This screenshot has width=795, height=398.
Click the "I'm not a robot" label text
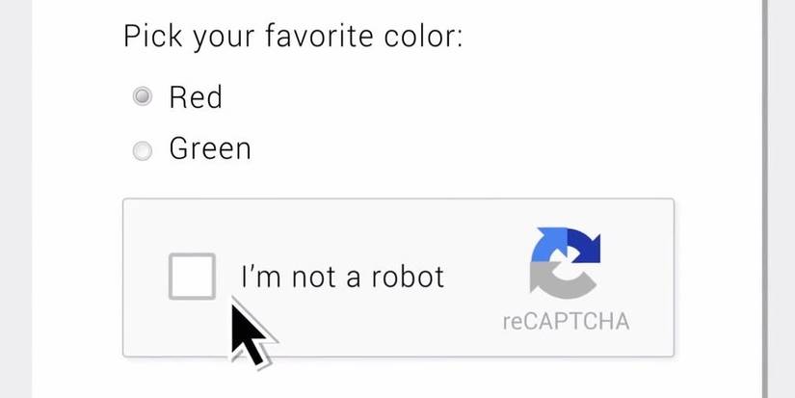[342, 278]
